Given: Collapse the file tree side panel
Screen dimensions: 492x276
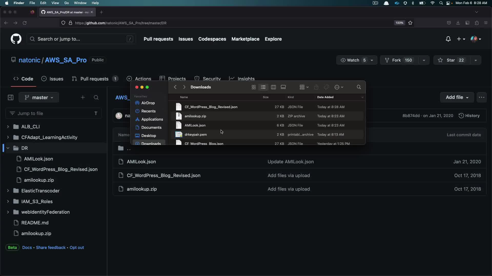Looking at the screenshot, I should click(x=11, y=97).
